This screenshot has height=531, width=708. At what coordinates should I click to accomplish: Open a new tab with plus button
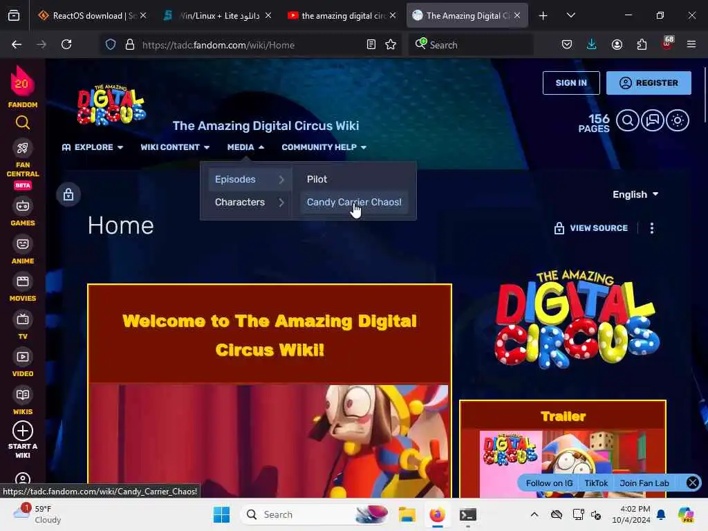(x=543, y=16)
